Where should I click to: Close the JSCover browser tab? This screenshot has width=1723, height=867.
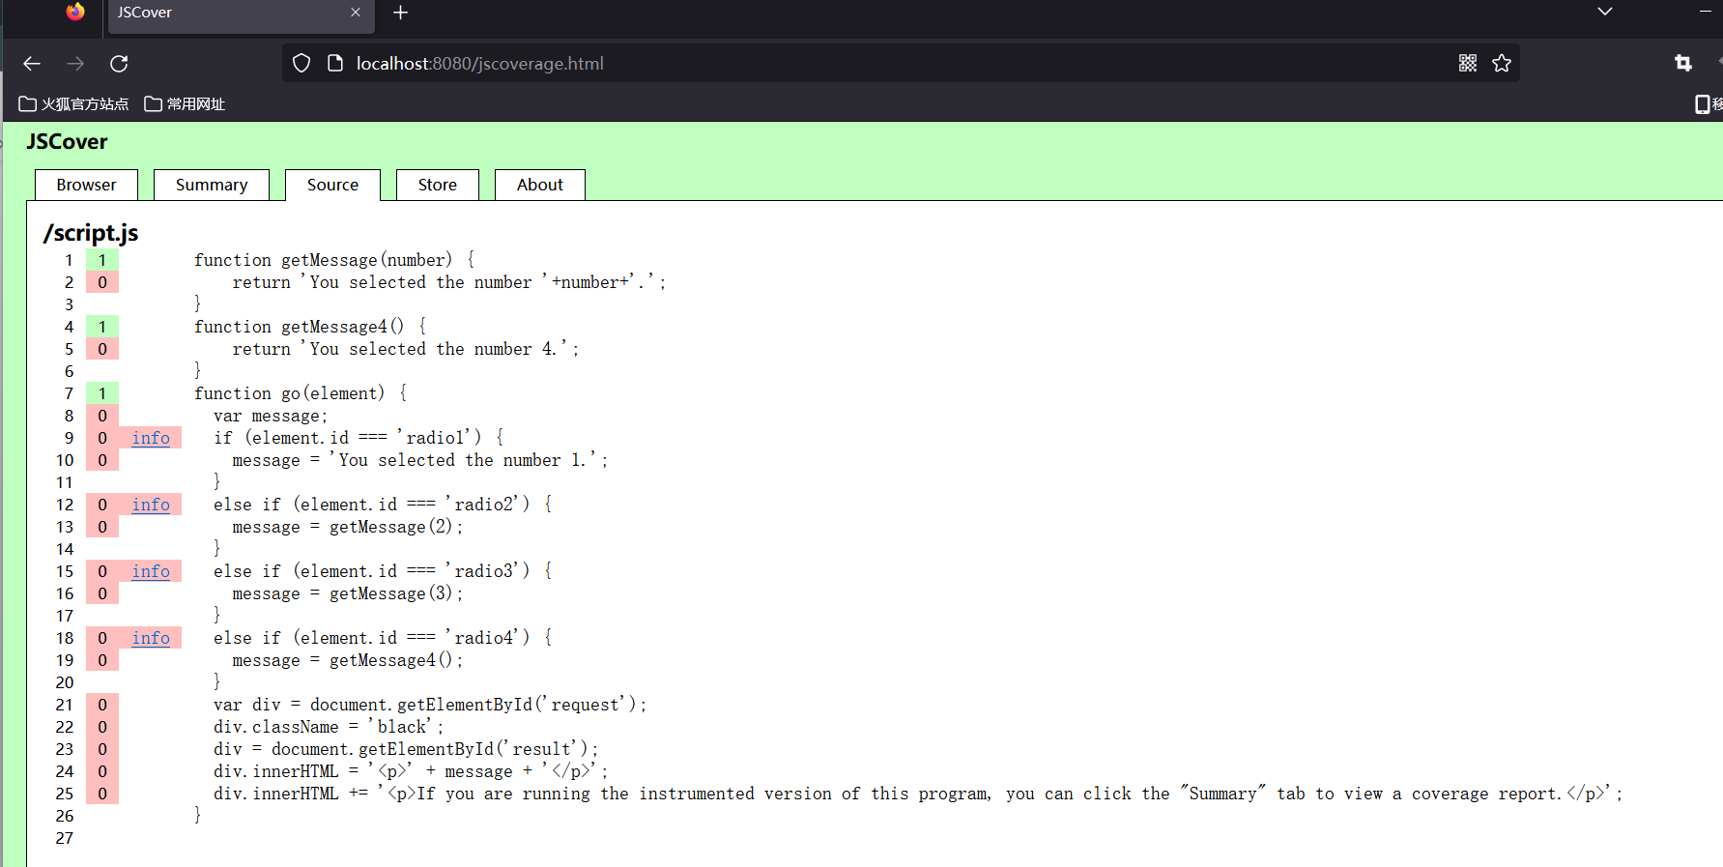(x=356, y=13)
